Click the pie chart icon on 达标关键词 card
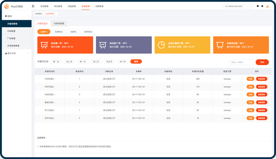This screenshot has height=159, width=276. click(x=161, y=45)
